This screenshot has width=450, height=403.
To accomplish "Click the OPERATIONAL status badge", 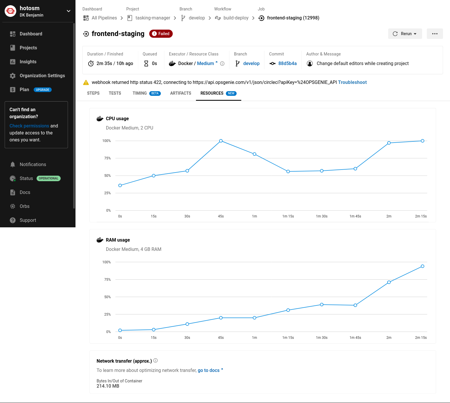I will pos(48,178).
